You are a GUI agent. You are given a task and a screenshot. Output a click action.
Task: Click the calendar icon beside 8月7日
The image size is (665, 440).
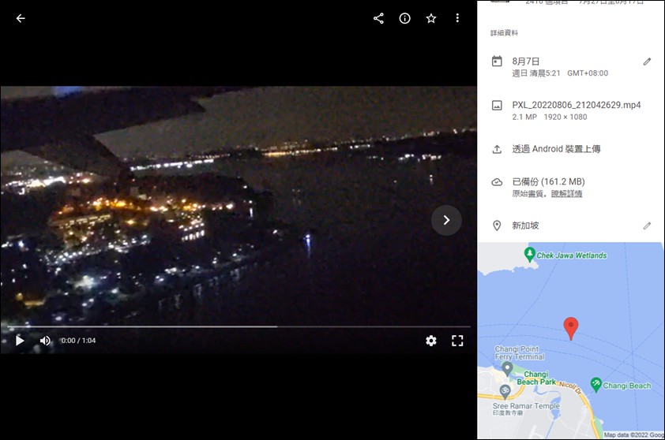point(497,62)
